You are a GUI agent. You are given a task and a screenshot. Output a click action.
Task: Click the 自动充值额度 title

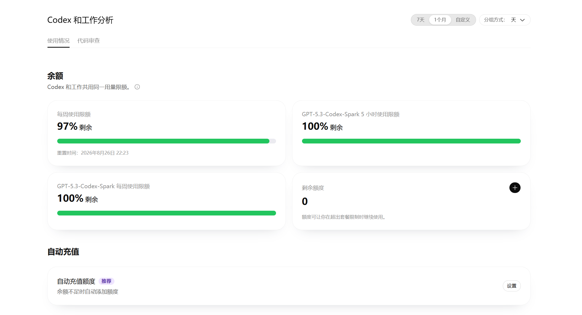point(76,281)
